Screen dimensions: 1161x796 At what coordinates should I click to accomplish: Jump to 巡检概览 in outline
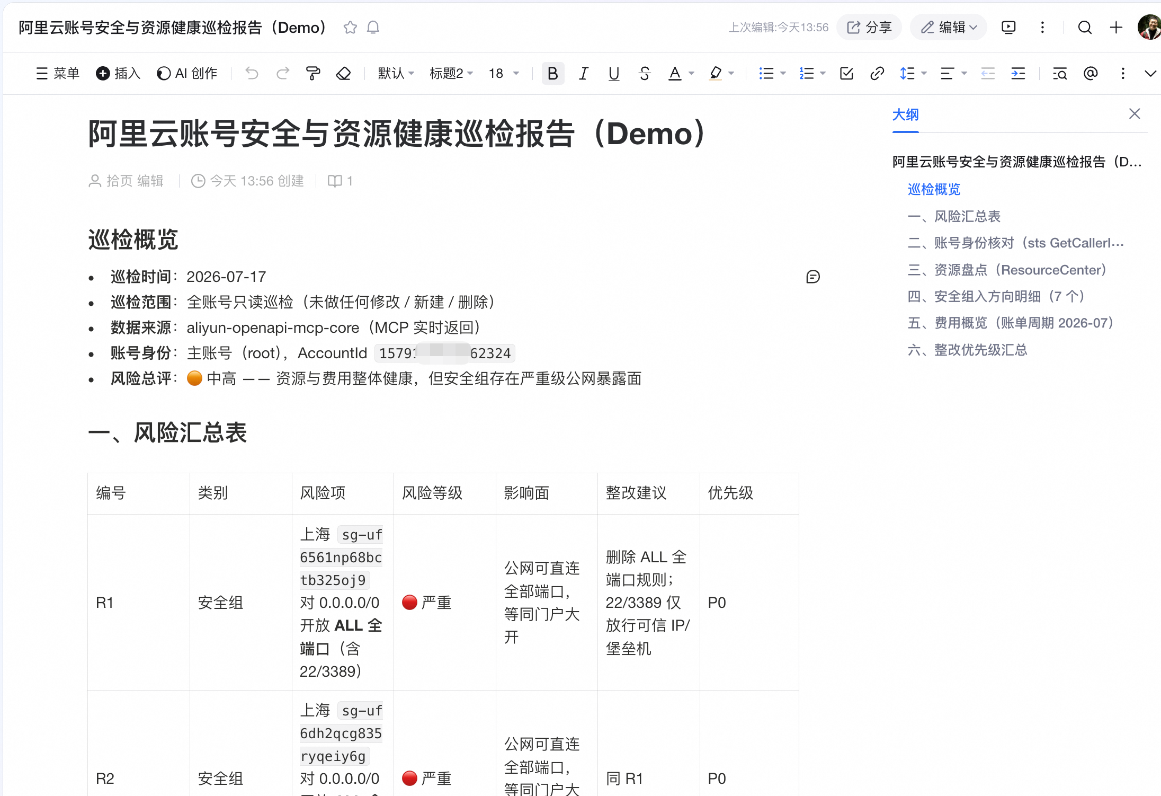click(934, 189)
